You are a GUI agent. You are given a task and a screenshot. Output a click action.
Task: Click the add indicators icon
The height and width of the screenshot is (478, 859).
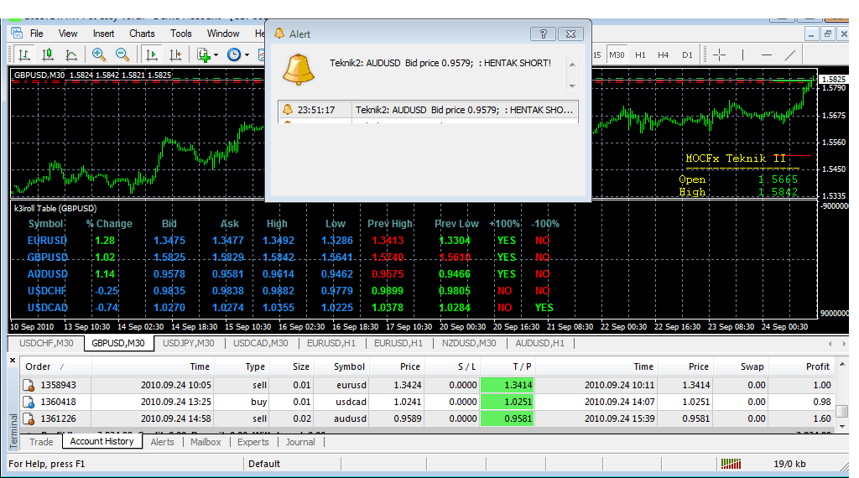pyautogui.click(x=204, y=55)
